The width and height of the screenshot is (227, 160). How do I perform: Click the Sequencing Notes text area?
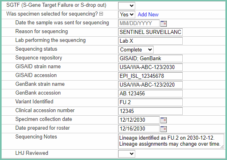(171, 141)
